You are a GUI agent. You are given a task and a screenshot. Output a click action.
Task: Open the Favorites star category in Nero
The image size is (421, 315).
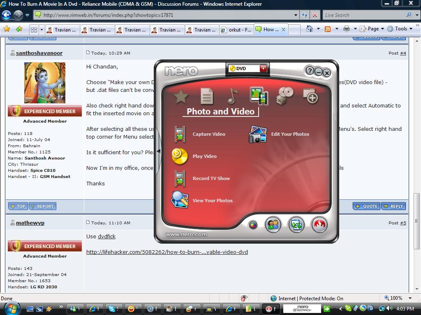(x=181, y=96)
